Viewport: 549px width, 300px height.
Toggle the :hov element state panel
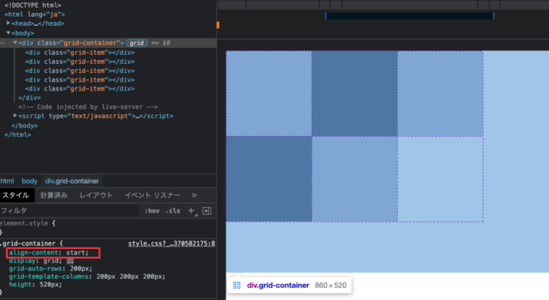click(152, 211)
